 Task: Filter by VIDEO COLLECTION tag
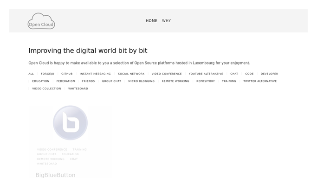[46, 89]
